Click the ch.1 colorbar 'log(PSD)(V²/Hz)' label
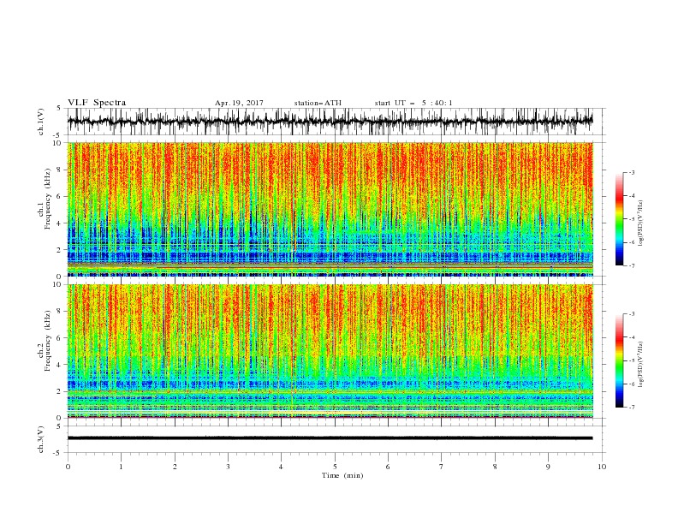The width and height of the screenshot is (678, 524). click(x=640, y=223)
